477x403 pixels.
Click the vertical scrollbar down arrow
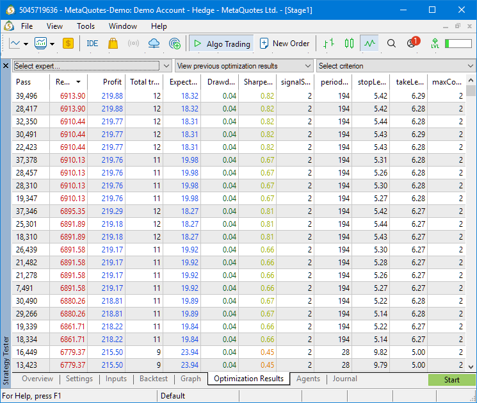pos(471,366)
